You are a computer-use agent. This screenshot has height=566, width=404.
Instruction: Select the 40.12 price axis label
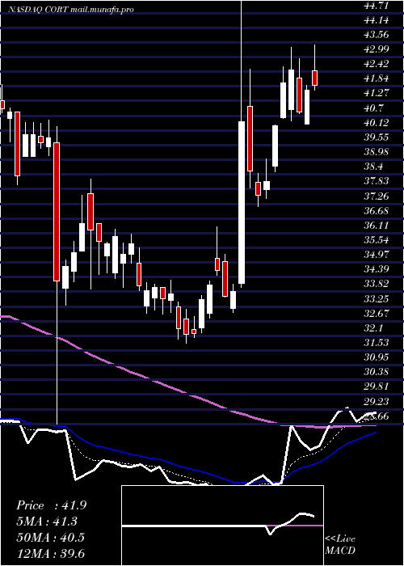pyautogui.click(x=377, y=123)
